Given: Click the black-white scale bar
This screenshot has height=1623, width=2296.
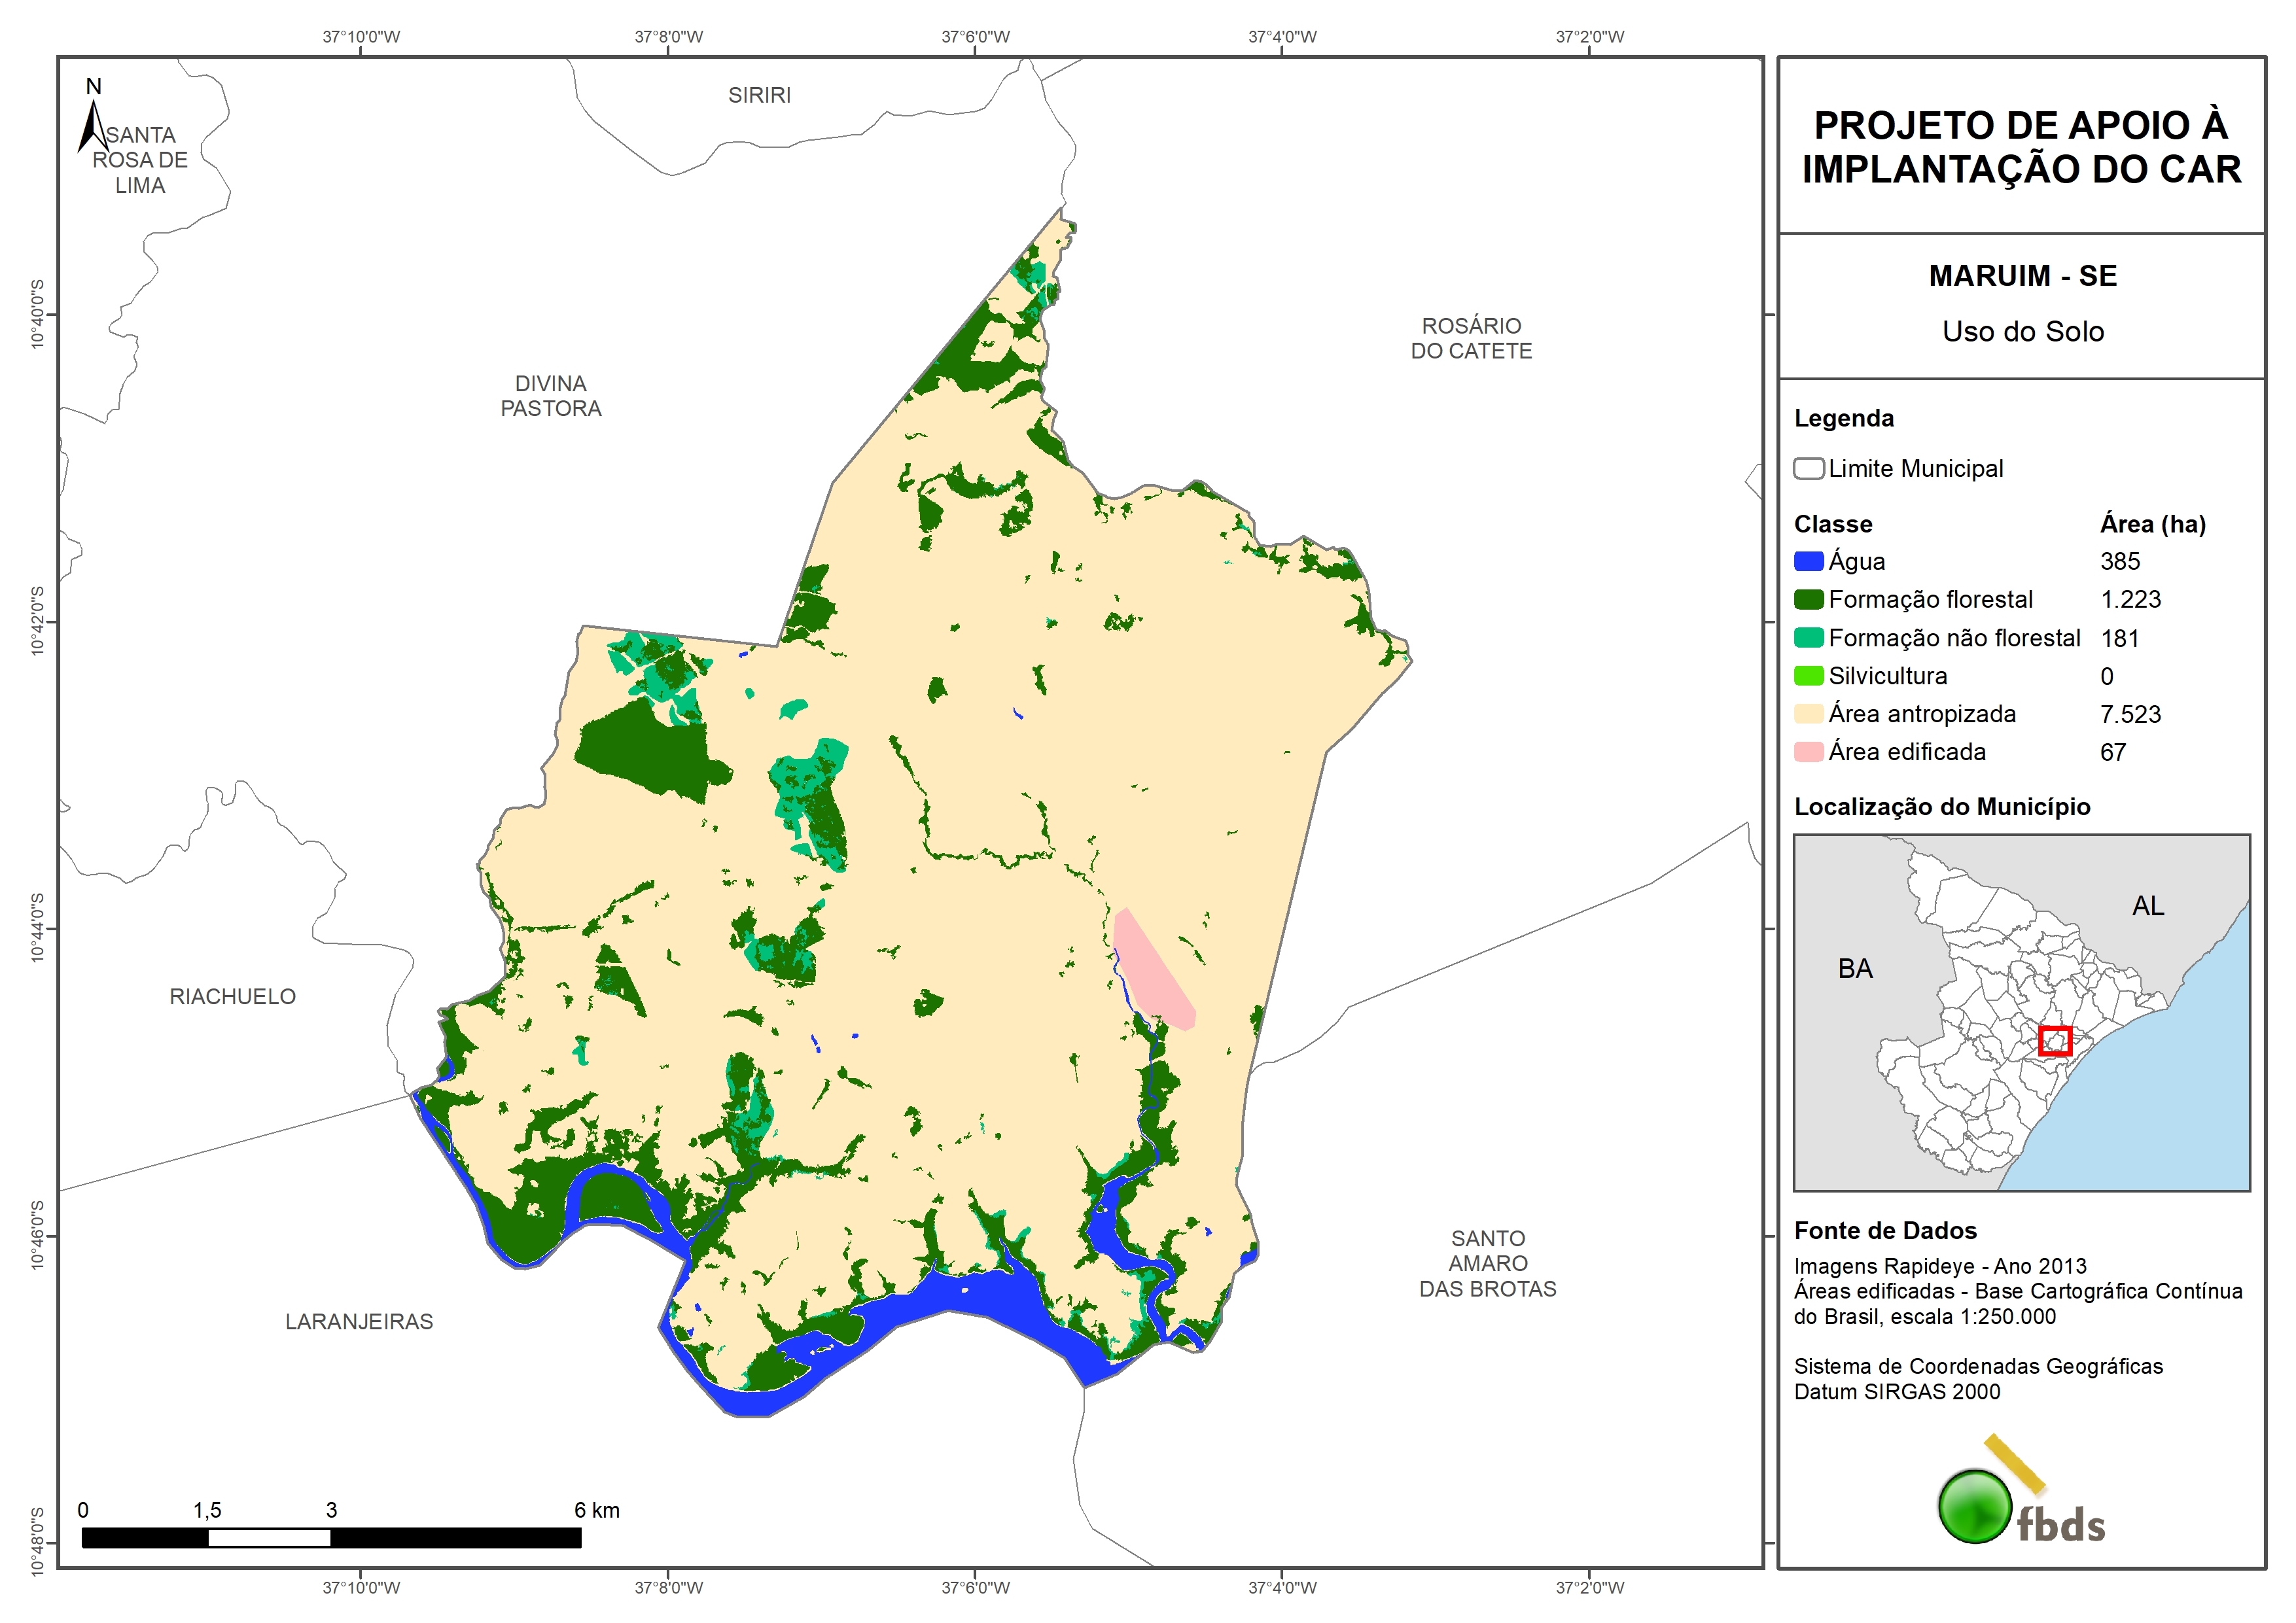Looking at the screenshot, I should pos(331,1538).
